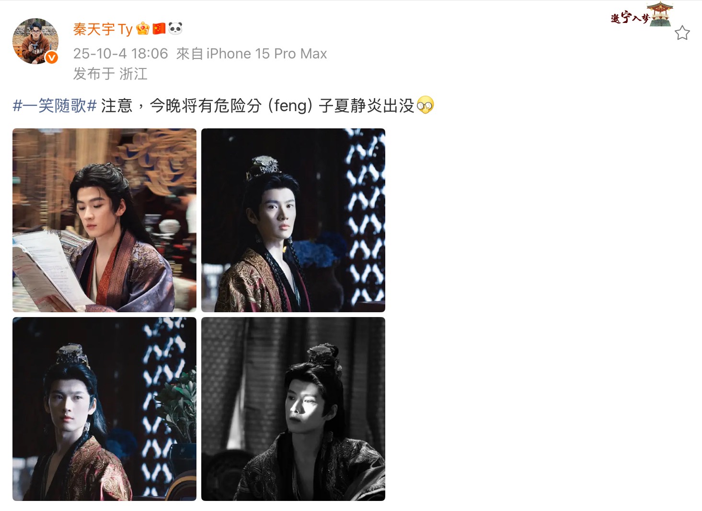Click the 夏静炎出没 text in post
Screen dimensions: 702x511
pyautogui.click(x=374, y=105)
